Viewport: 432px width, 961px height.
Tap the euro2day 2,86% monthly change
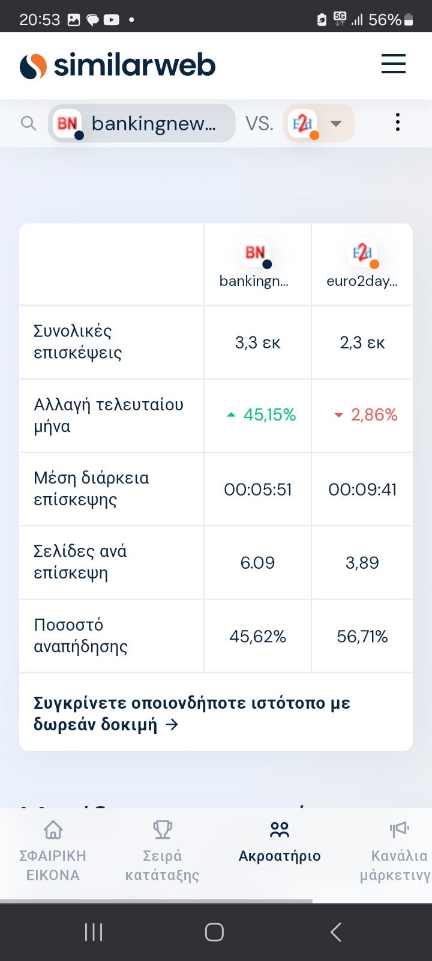366,415
